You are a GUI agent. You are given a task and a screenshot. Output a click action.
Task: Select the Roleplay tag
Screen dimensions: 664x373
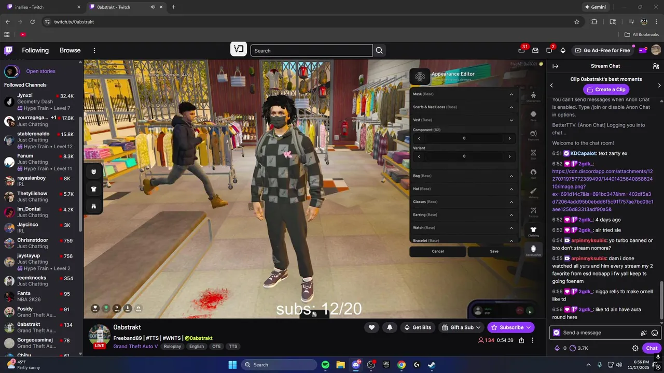click(173, 347)
